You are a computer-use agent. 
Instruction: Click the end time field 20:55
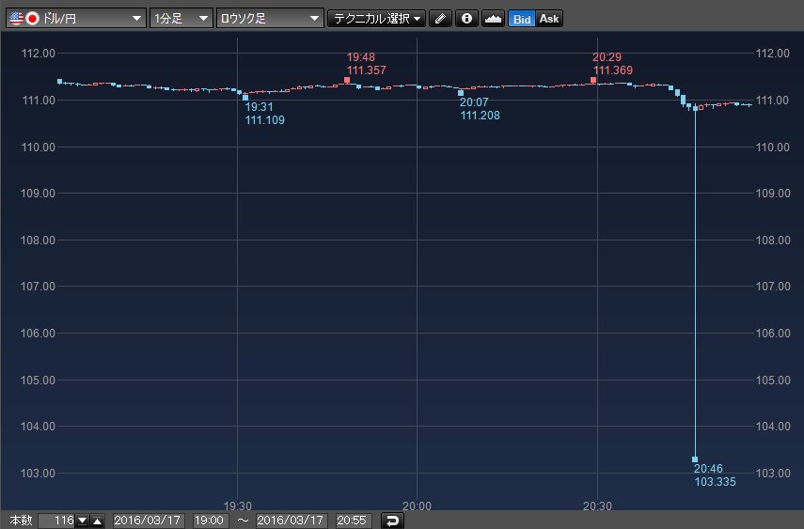click(353, 521)
